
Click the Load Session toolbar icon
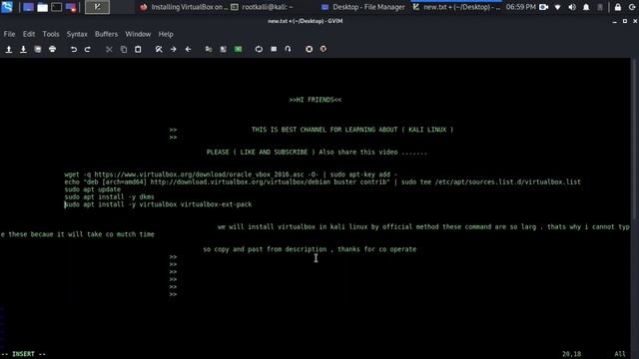[209, 49]
